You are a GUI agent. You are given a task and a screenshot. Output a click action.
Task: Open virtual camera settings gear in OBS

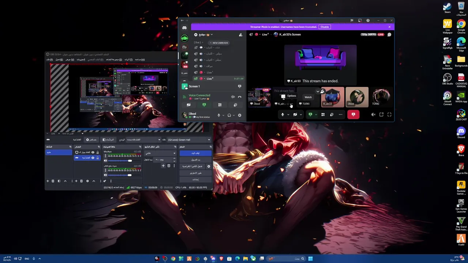click(x=209, y=166)
